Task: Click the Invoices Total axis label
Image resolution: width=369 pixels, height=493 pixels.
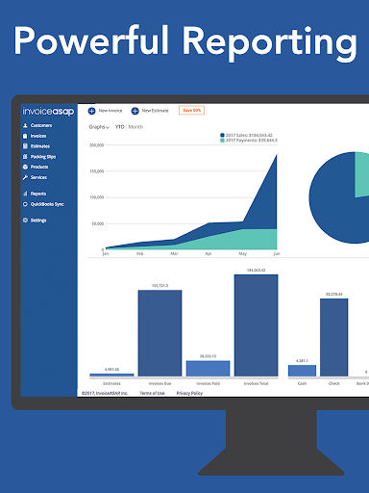Action: pos(256,383)
